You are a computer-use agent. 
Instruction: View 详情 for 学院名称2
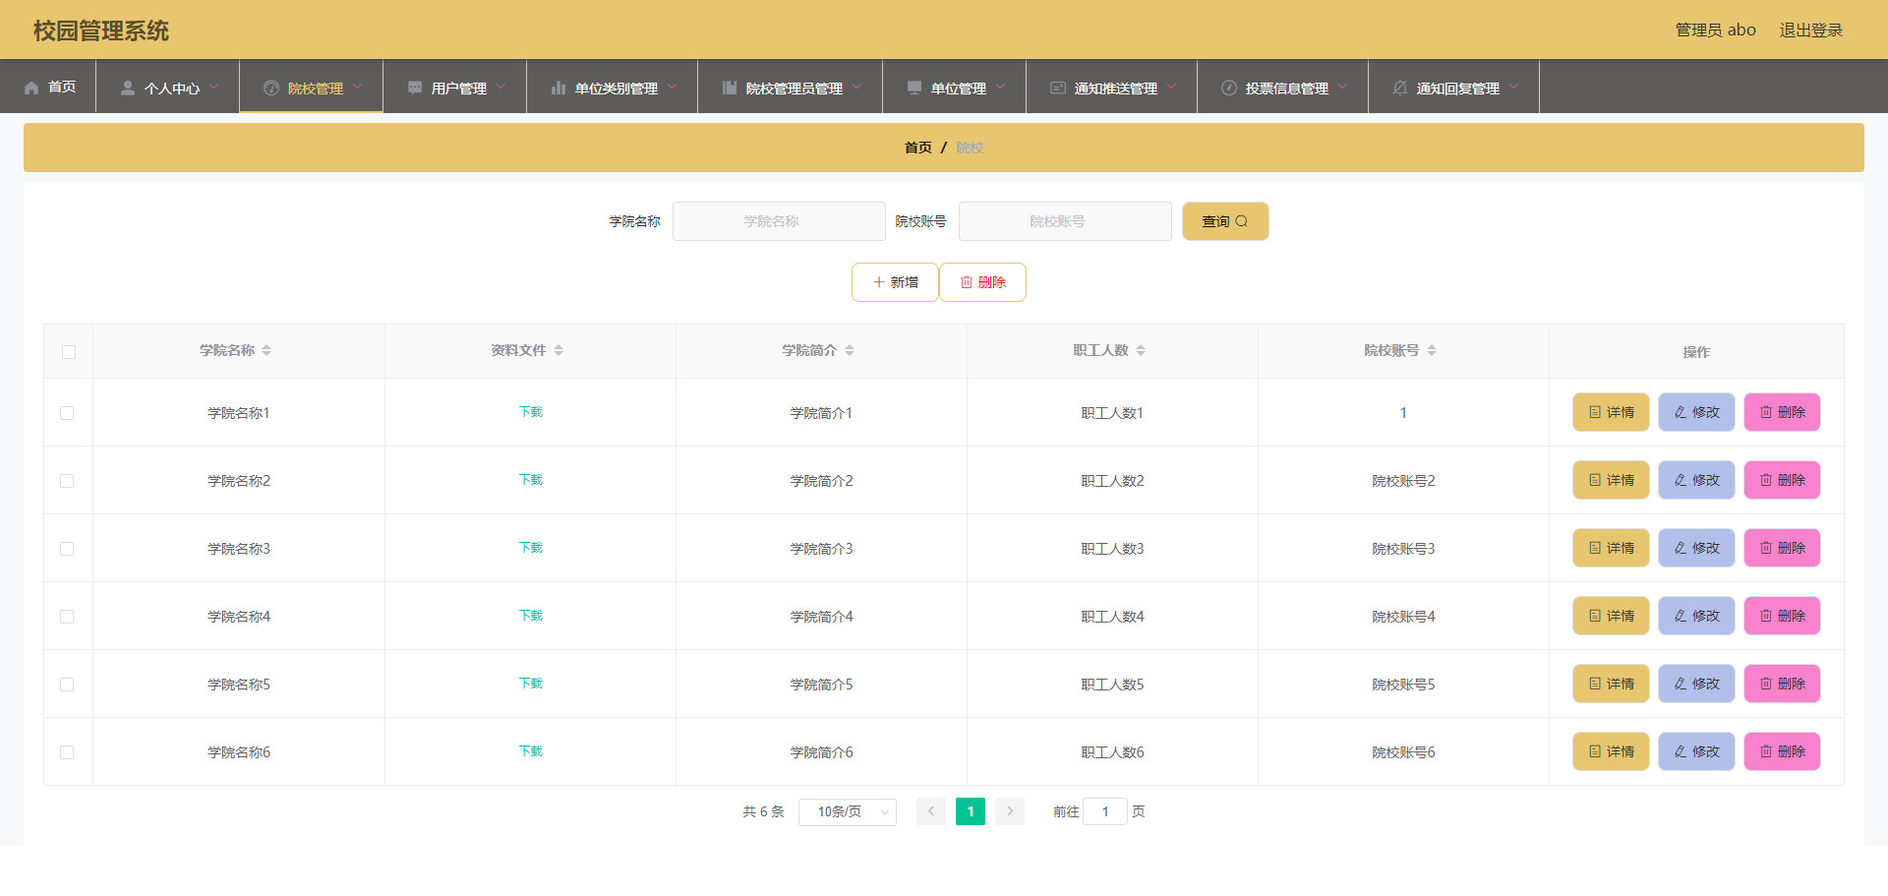(x=1611, y=480)
